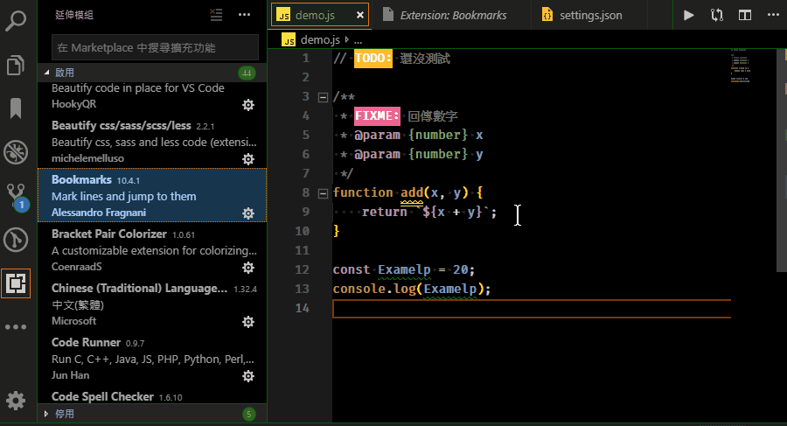
Task: Open the Explorer files view
Action: coord(16,65)
